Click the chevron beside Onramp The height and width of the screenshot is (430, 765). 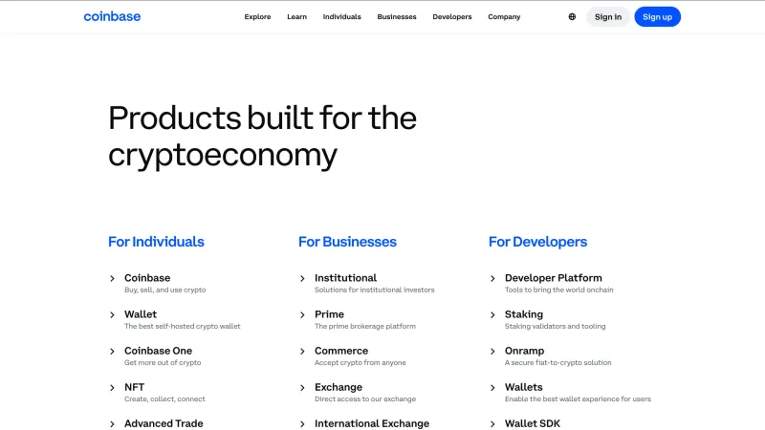[x=492, y=351]
